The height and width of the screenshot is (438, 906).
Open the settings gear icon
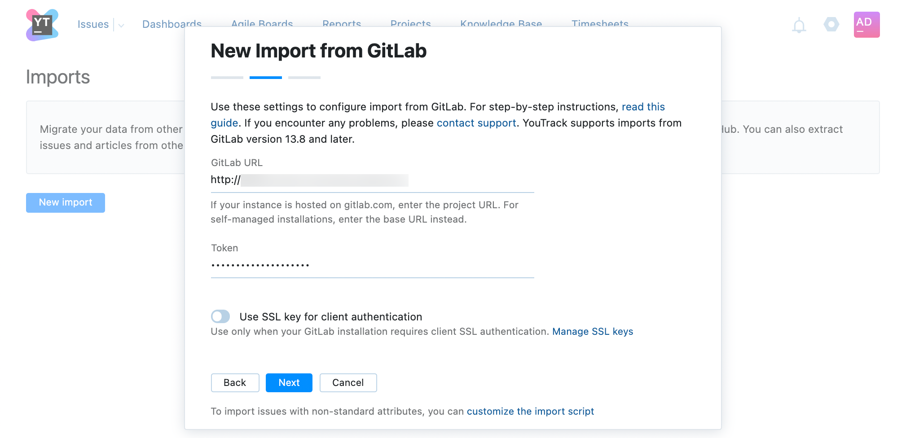[x=832, y=25]
